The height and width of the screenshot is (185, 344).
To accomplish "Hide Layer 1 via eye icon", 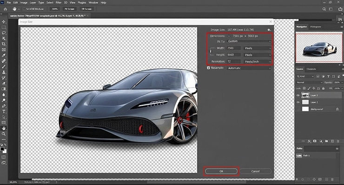I will (298, 96).
